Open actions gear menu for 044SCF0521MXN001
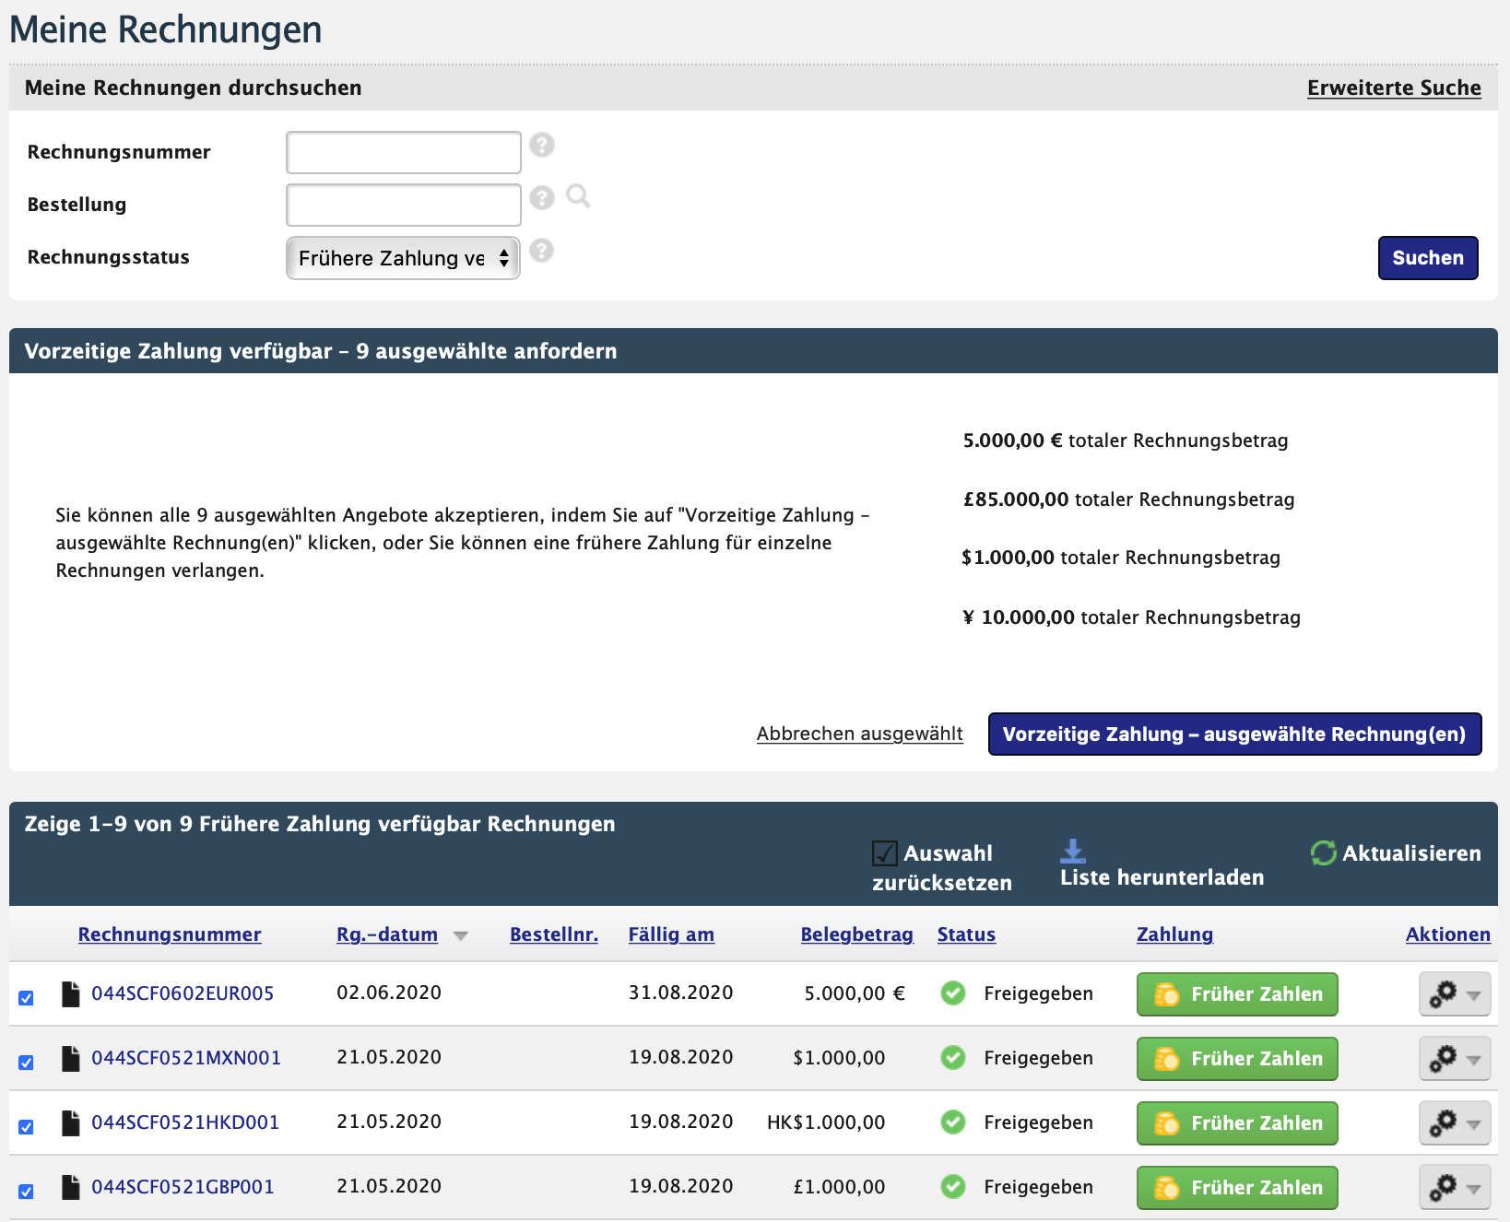 click(1455, 1059)
